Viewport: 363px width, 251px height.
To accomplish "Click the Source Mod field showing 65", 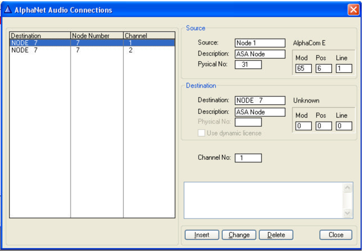I will pyautogui.click(x=303, y=68).
